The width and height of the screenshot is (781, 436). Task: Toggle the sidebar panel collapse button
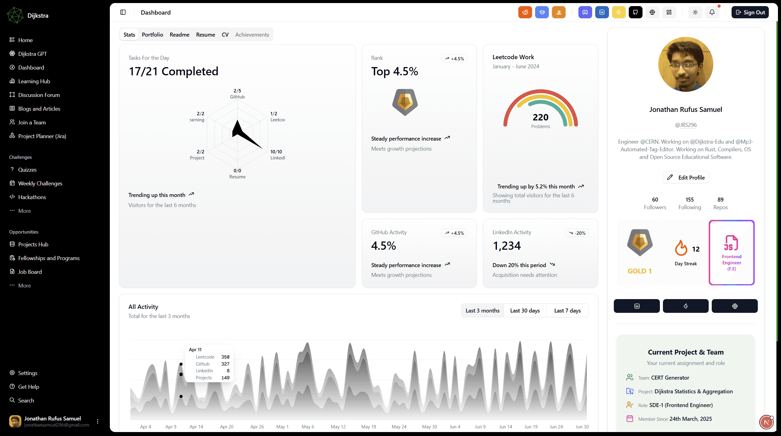click(x=123, y=12)
